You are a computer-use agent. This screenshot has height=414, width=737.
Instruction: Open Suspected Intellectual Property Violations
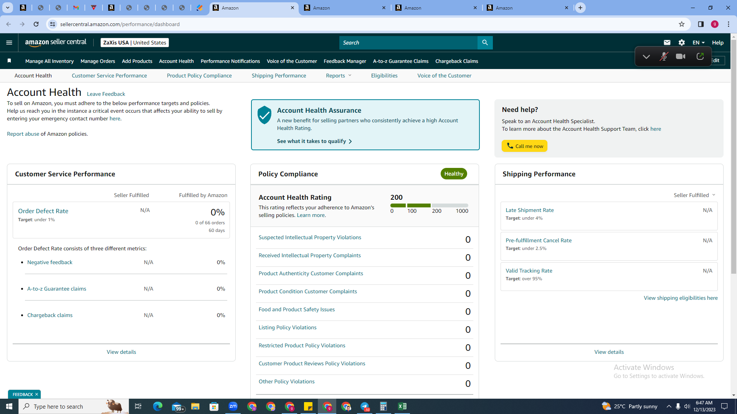[310, 237]
